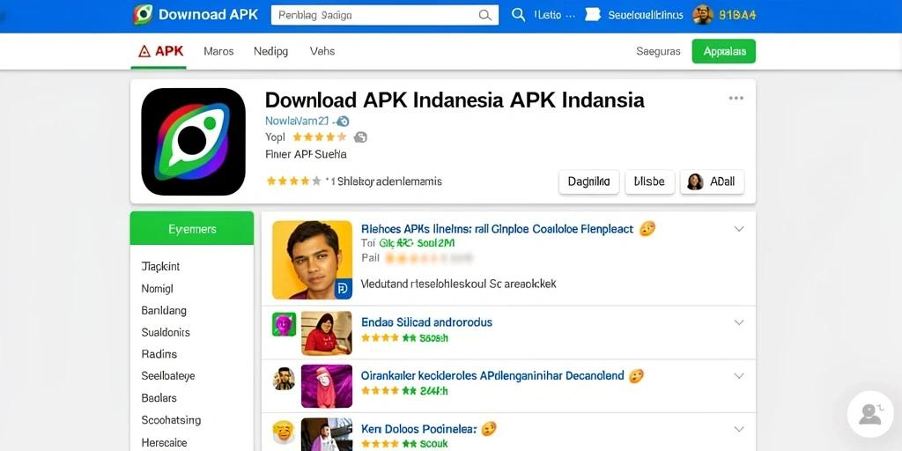Select Banldang in the sidebar
This screenshot has height=451, width=902.
pyautogui.click(x=164, y=311)
